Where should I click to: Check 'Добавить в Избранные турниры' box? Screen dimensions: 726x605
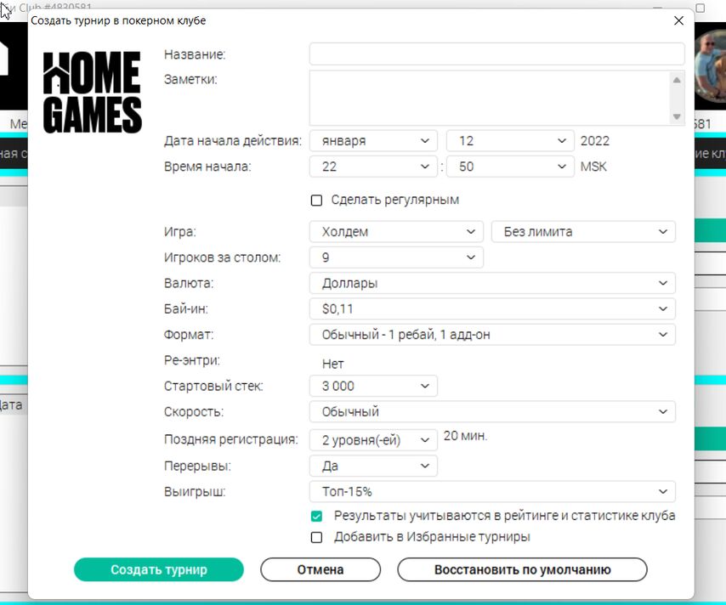tap(317, 537)
